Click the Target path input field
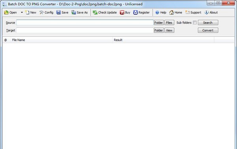Viewport: 237px width, 149px height. [85, 30]
